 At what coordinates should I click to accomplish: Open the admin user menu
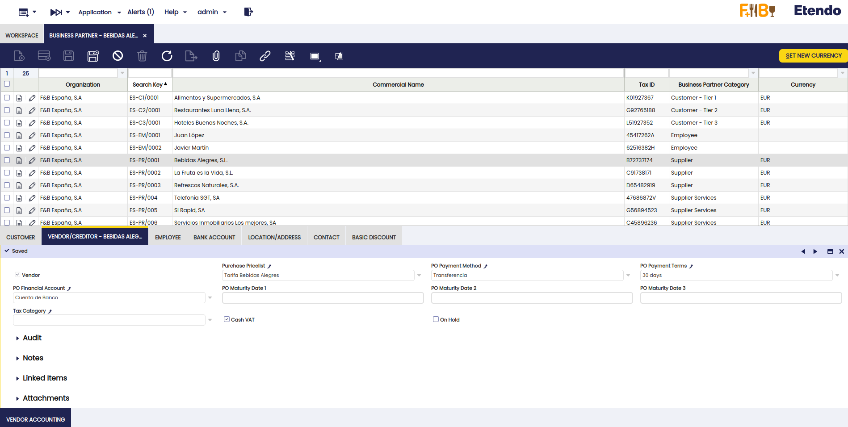[212, 12]
